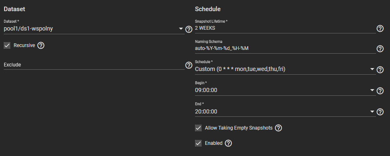Screen dimensions: 390x156
Task: Show help for Recursive option
Action: point(41,45)
